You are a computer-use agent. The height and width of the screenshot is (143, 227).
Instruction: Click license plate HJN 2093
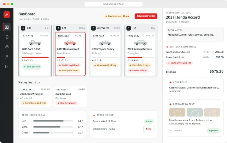point(63,36)
